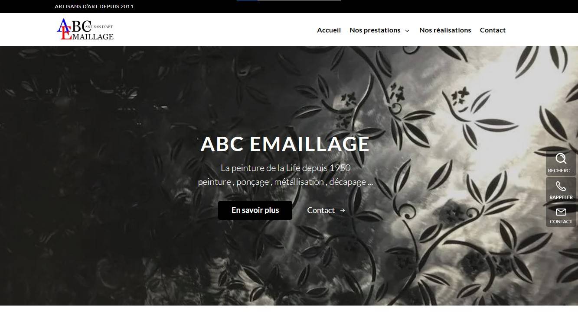The height and width of the screenshot is (322, 578).
Task: Go to the Accueil menu item
Action: [x=329, y=30]
